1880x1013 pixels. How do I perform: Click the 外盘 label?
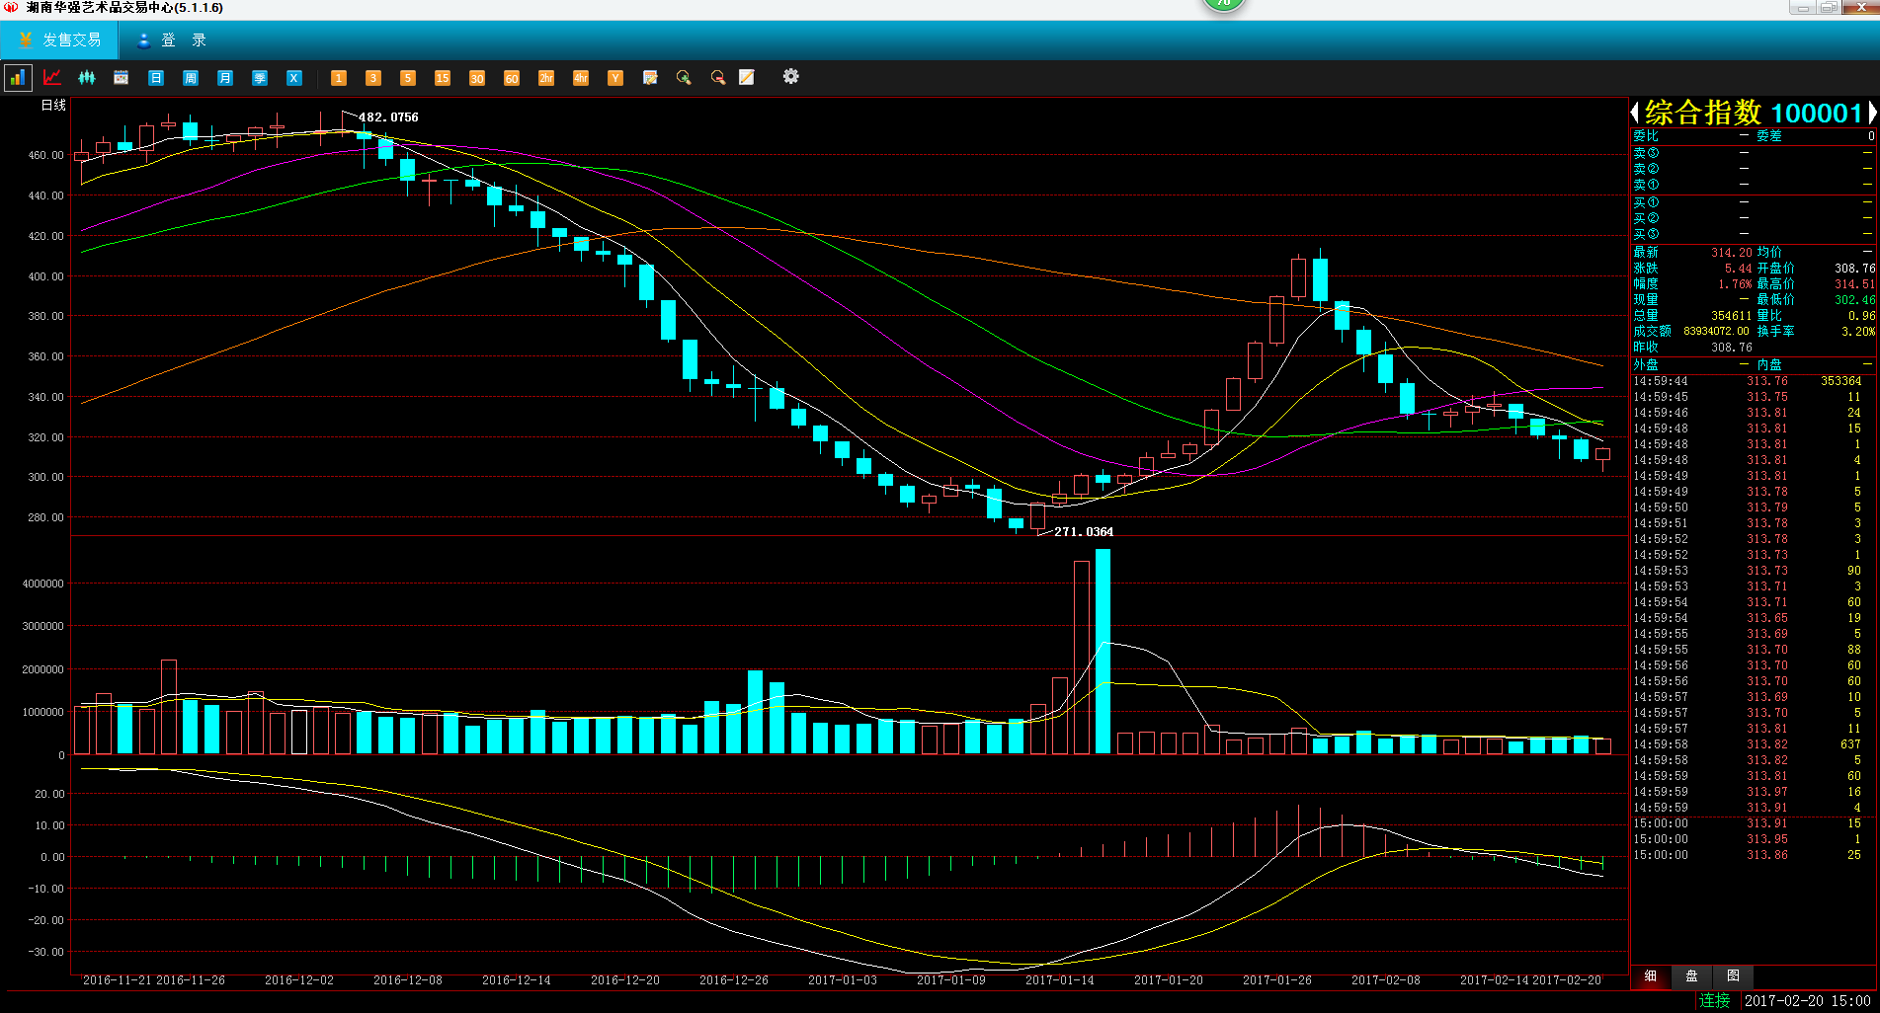[1646, 365]
